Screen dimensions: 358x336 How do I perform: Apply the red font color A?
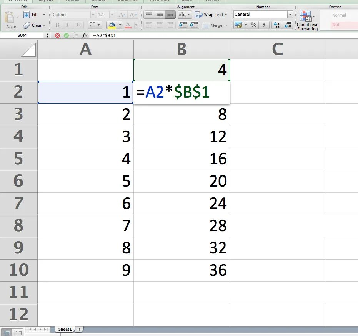(x=128, y=25)
